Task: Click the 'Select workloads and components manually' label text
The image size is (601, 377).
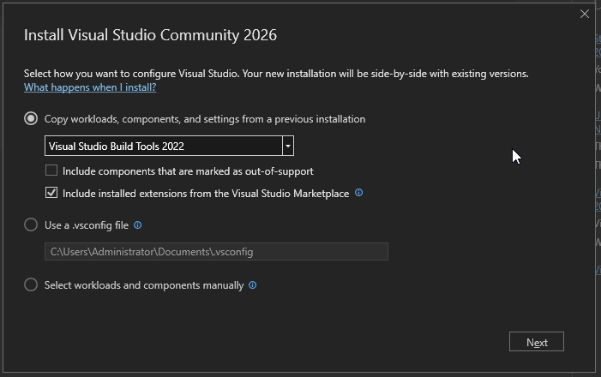Action: (x=144, y=285)
